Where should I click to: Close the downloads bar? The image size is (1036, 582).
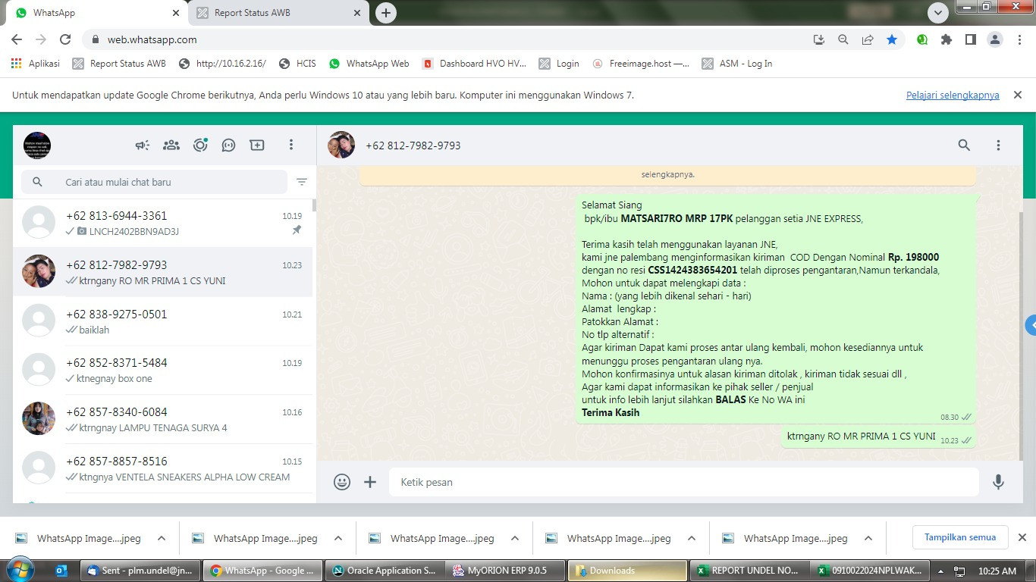point(1022,537)
